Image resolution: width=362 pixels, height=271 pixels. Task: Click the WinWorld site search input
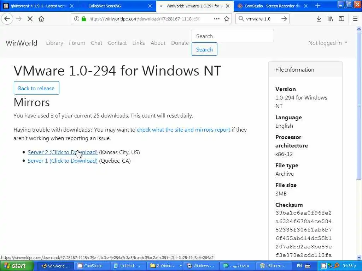[x=233, y=36]
